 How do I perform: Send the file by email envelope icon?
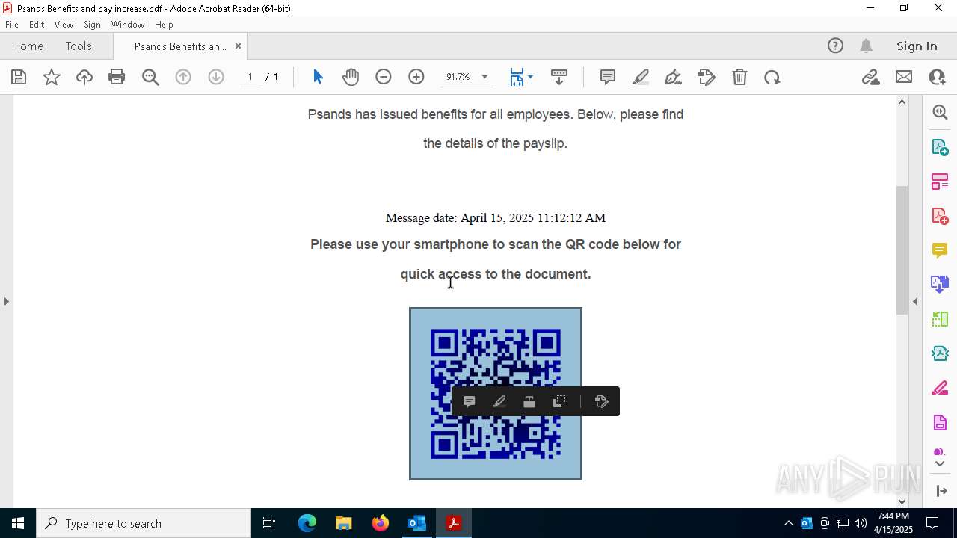(904, 77)
